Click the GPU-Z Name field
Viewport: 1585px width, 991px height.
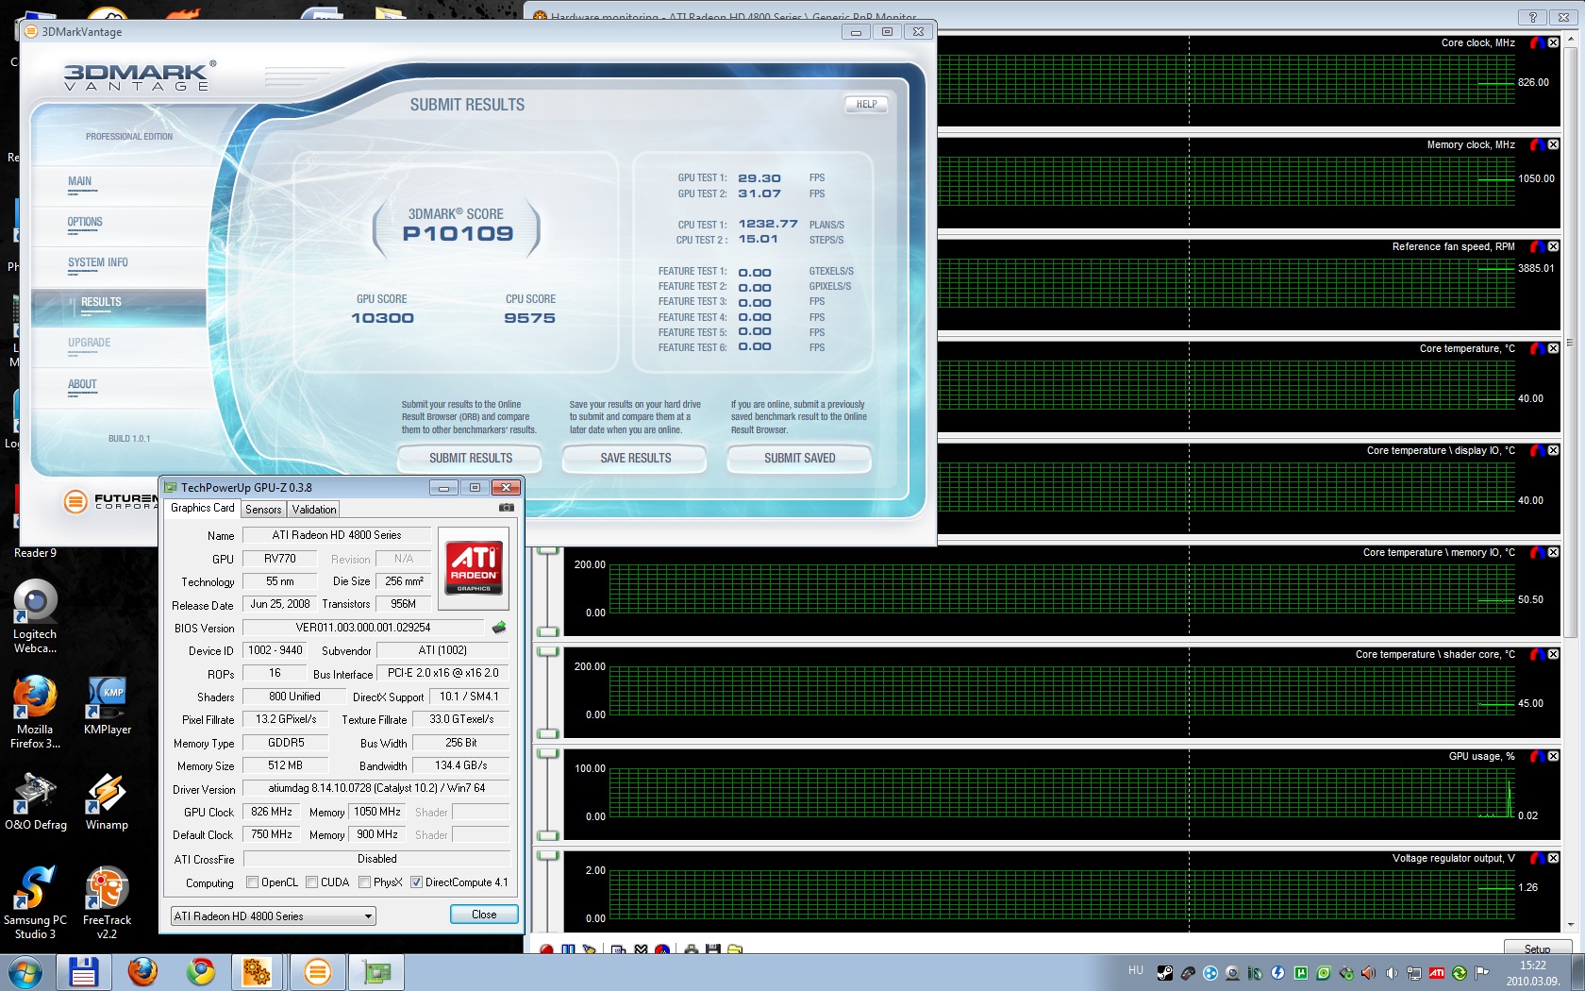[337, 535]
